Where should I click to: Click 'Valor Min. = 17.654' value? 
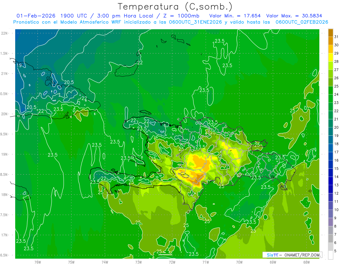pos(235,15)
